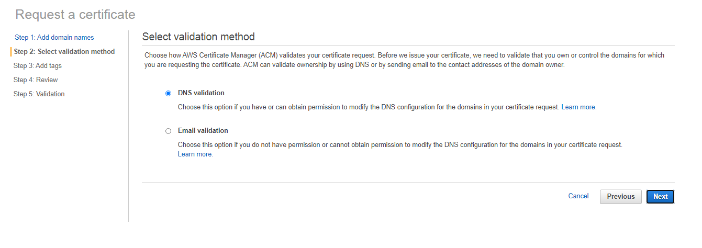Viewport: 702px width, 248px height.
Task: Choose the Email validation radio button
Action: tap(168, 131)
